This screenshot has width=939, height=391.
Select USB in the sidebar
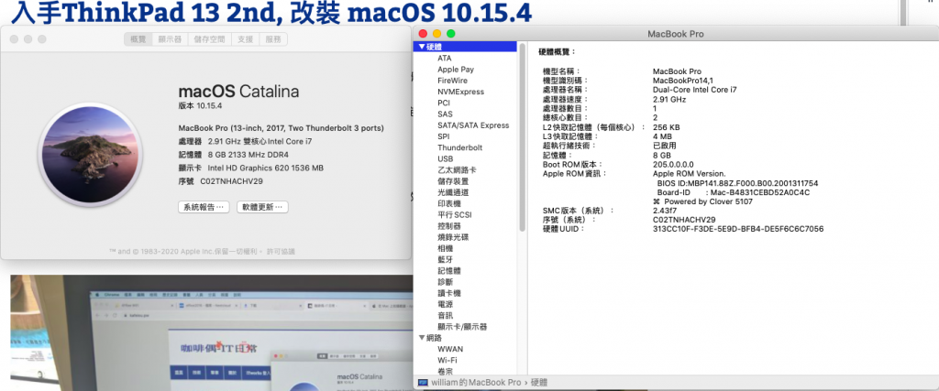(445, 158)
